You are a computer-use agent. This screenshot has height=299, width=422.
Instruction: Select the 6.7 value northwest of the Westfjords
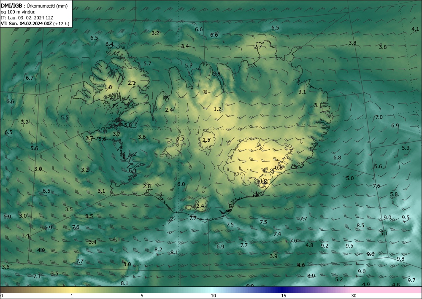[x=30, y=78]
